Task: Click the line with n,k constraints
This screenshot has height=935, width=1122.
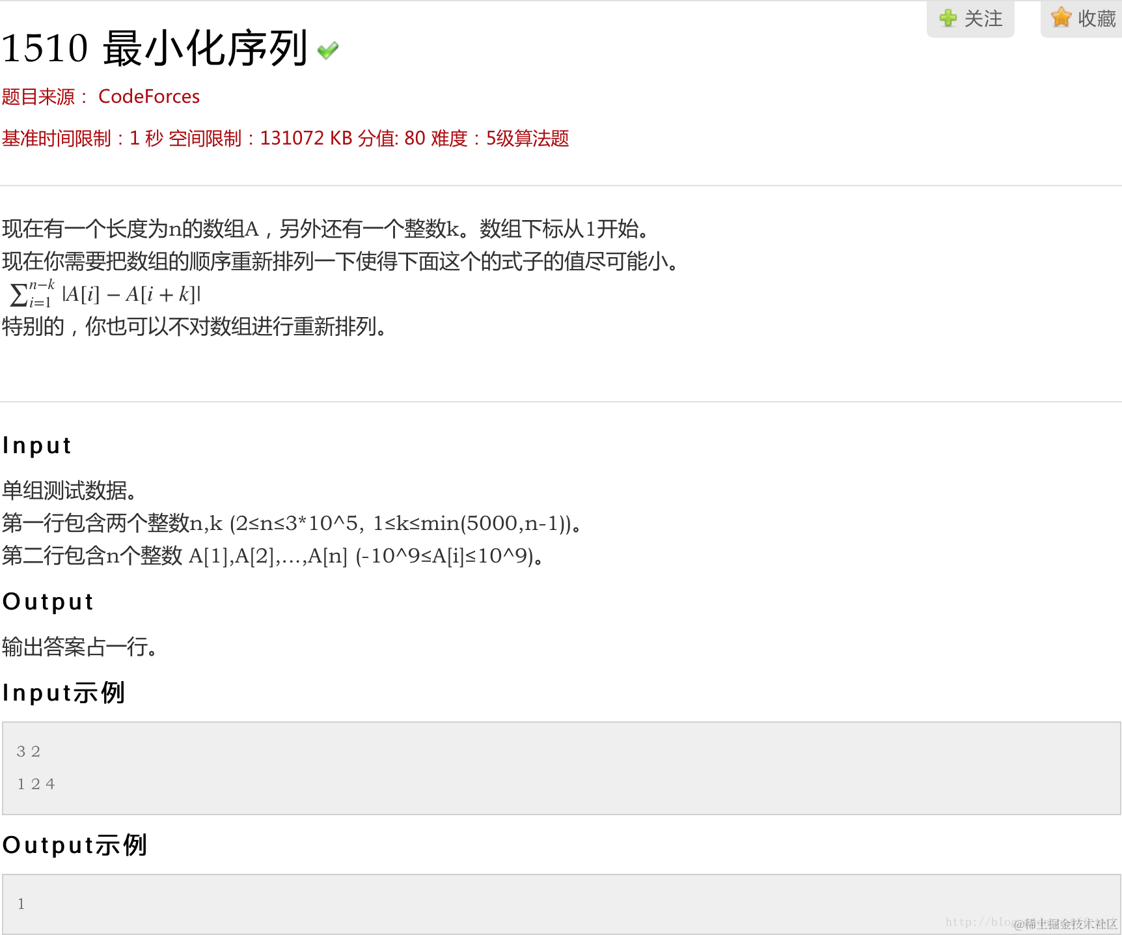Action: click(x=292, y=523)
